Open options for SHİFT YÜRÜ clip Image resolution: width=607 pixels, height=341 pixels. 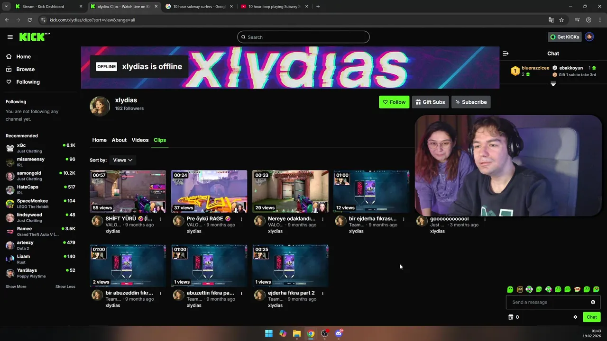(160, 219)
